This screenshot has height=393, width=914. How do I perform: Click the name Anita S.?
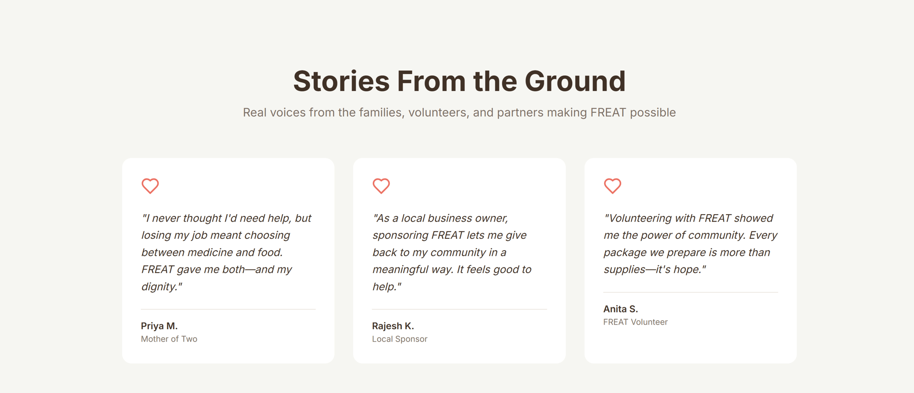pos(620,309)
